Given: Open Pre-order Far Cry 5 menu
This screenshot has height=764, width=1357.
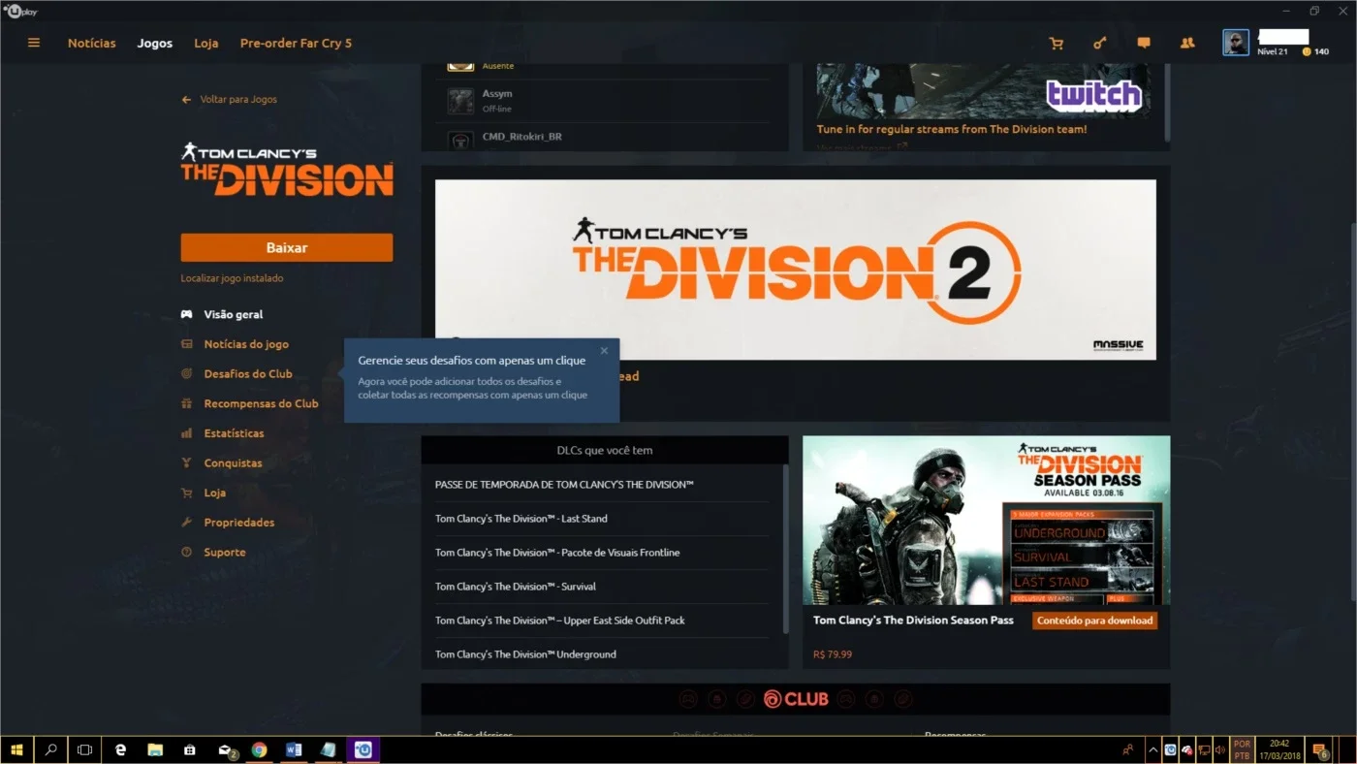Looking at the screenshot, I should pos(296,43).
